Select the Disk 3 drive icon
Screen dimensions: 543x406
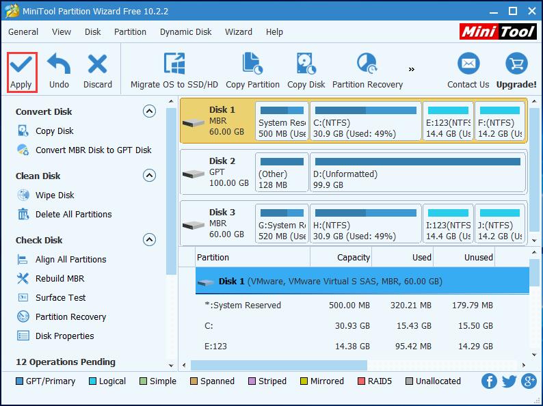pos(194,225)
